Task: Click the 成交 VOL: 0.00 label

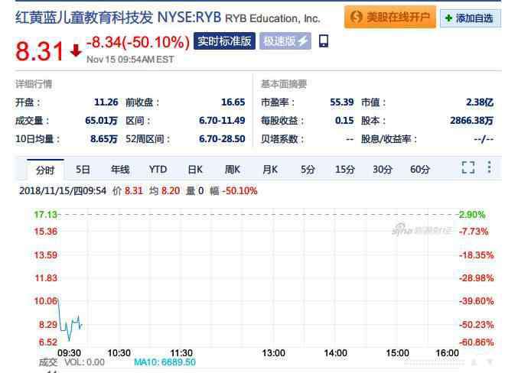Action: 72,362
